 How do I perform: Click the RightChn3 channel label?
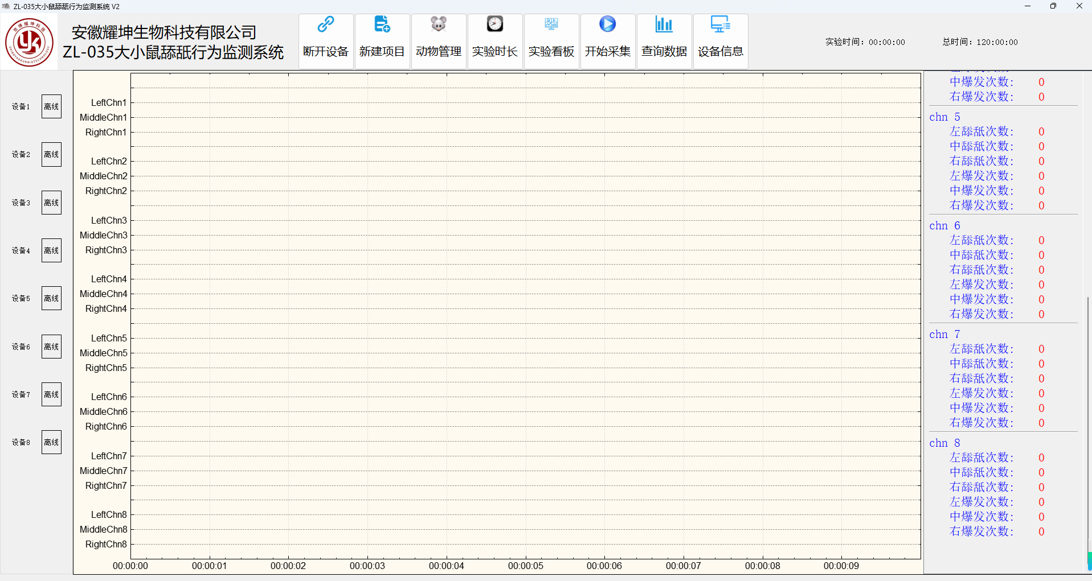click(x=106, y=250)
